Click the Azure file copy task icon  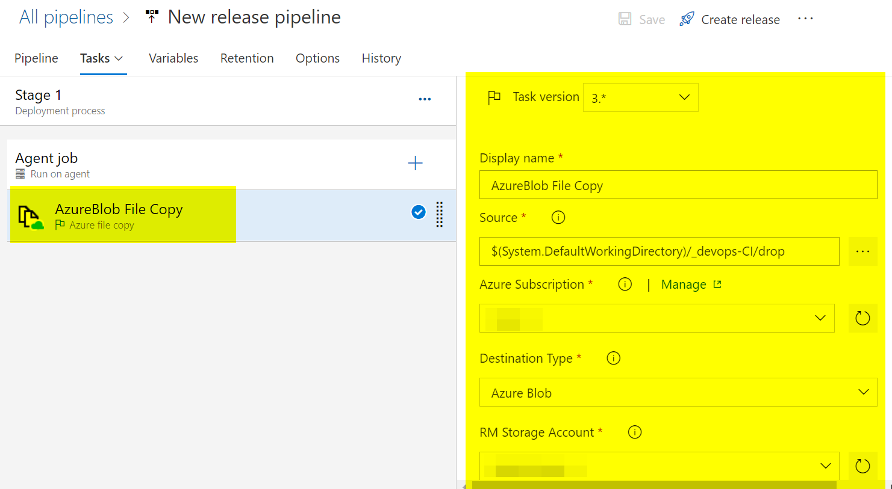click(31, 217)
